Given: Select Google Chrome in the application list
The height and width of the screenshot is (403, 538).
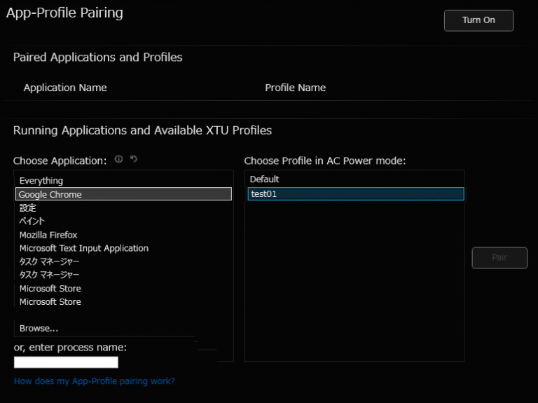Looking at the screenshot, I should pyautogui.click(x=123, y=194).
